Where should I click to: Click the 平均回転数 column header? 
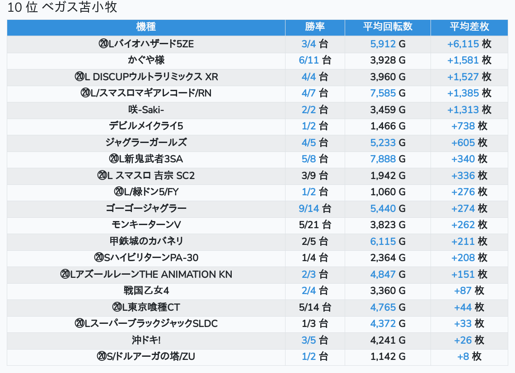coord(388,27)
